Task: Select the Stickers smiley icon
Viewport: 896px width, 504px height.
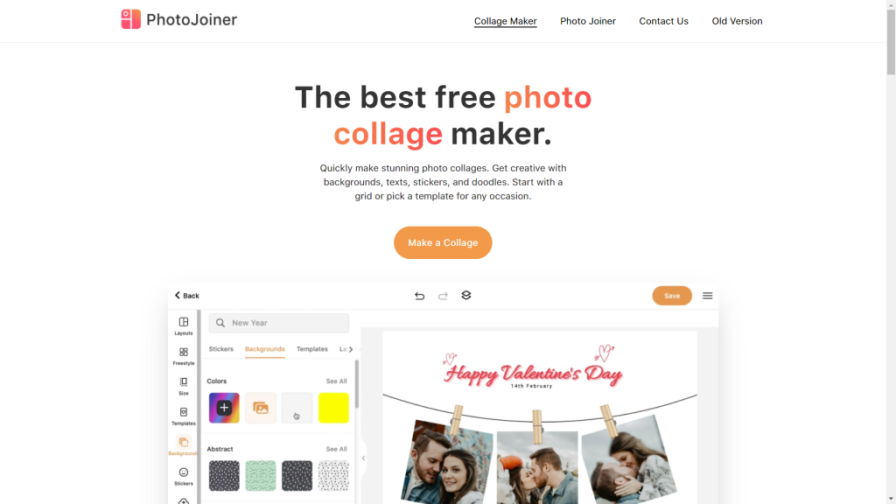Action: (184, 472)
